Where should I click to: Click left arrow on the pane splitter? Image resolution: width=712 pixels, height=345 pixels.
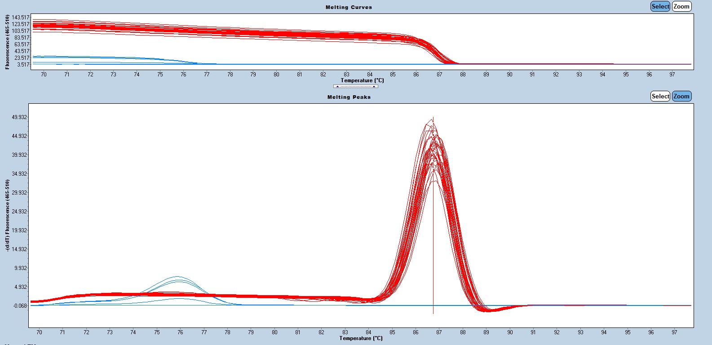[x=337, y=86]
